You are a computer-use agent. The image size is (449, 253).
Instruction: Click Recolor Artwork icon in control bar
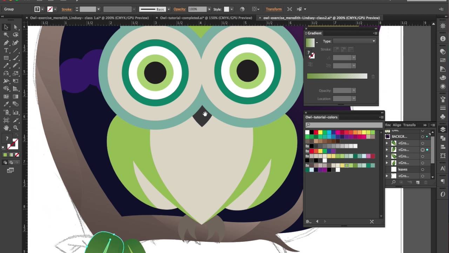pyautogui.click(x=242, y=9)
